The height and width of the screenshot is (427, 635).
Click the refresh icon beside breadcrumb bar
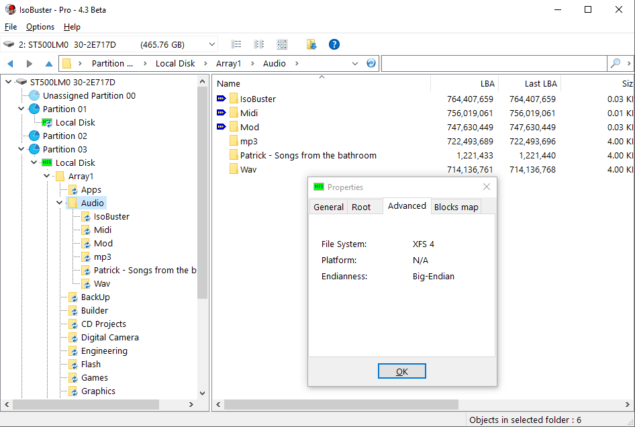[371, 63]
